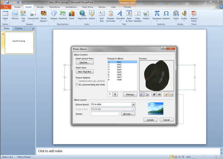The width and height of the screenshot is (223, 159).
Task: Insert a Chart
Action: [x=72, y=15]
